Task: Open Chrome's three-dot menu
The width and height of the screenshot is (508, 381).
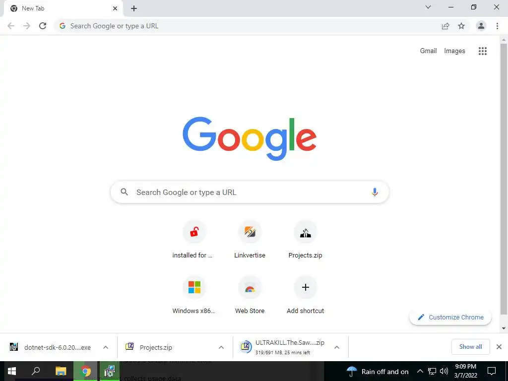Action: click(497, 26)
